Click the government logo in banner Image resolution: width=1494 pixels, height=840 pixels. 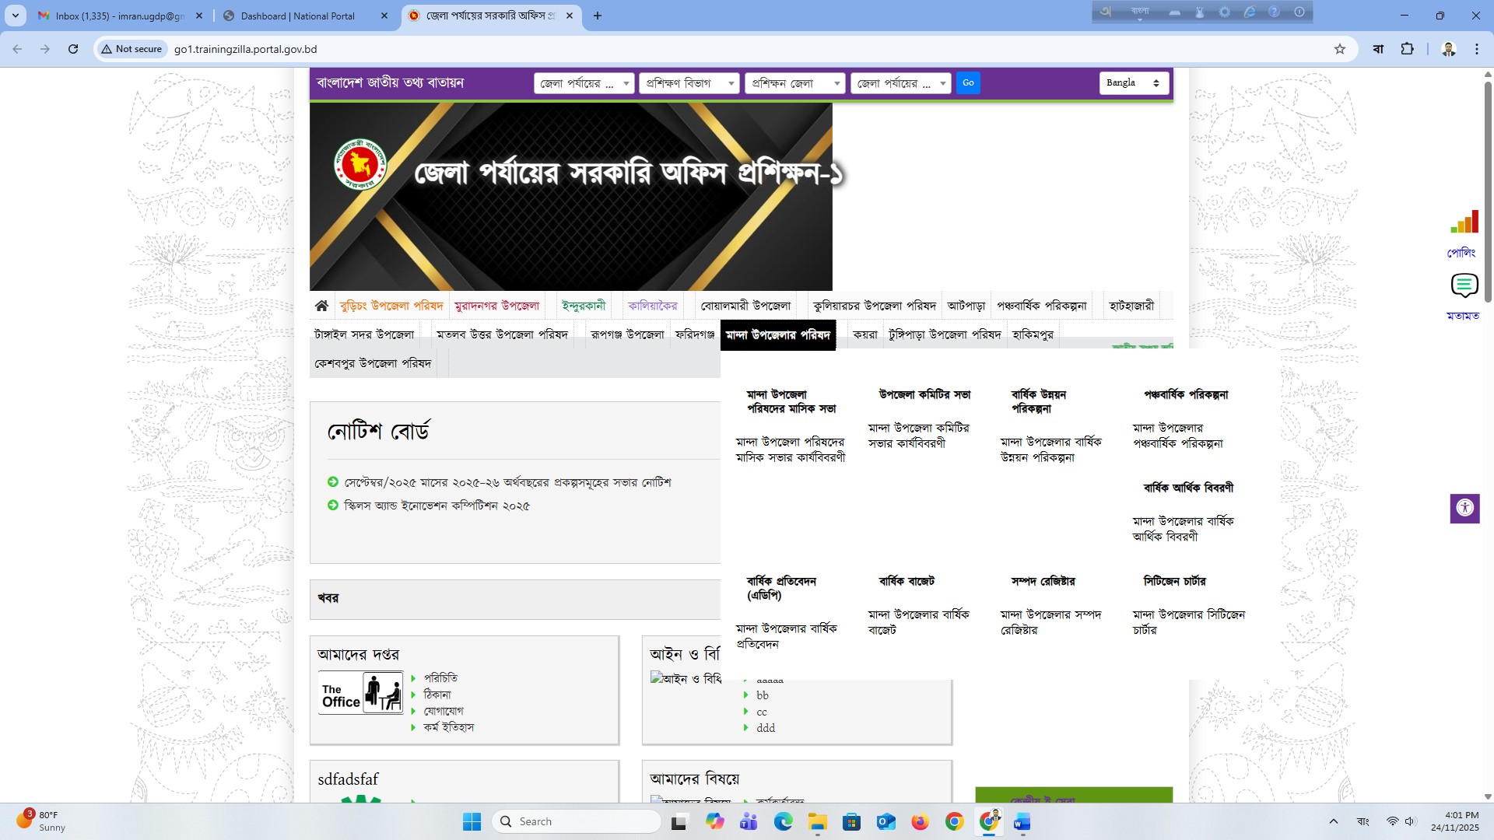pos(360,164)
